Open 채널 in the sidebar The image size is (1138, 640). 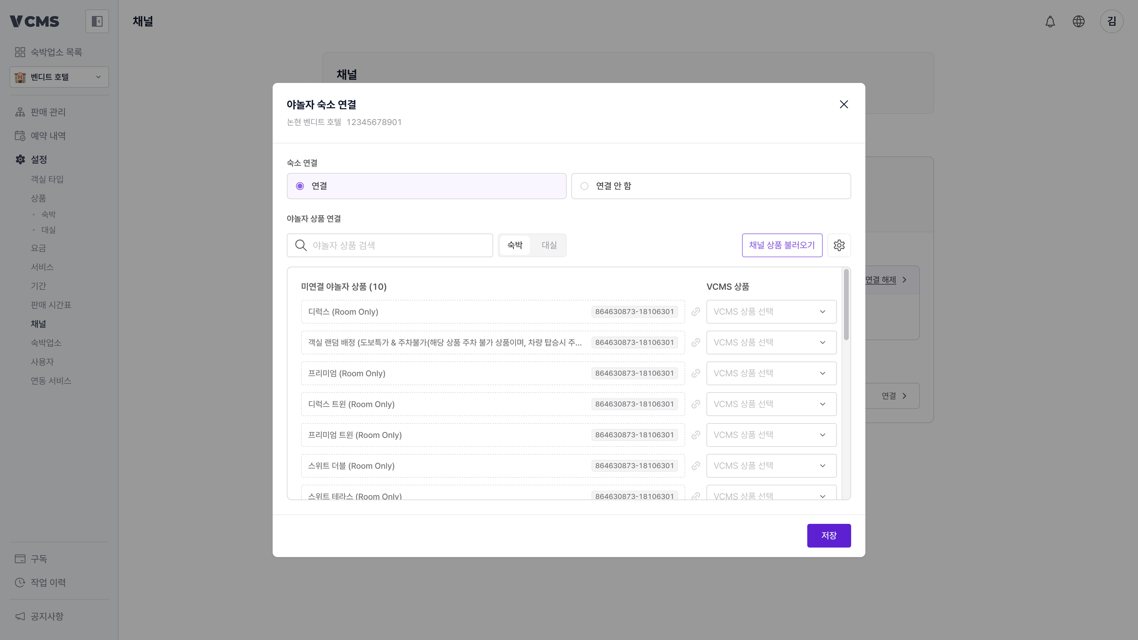point(38,324)
